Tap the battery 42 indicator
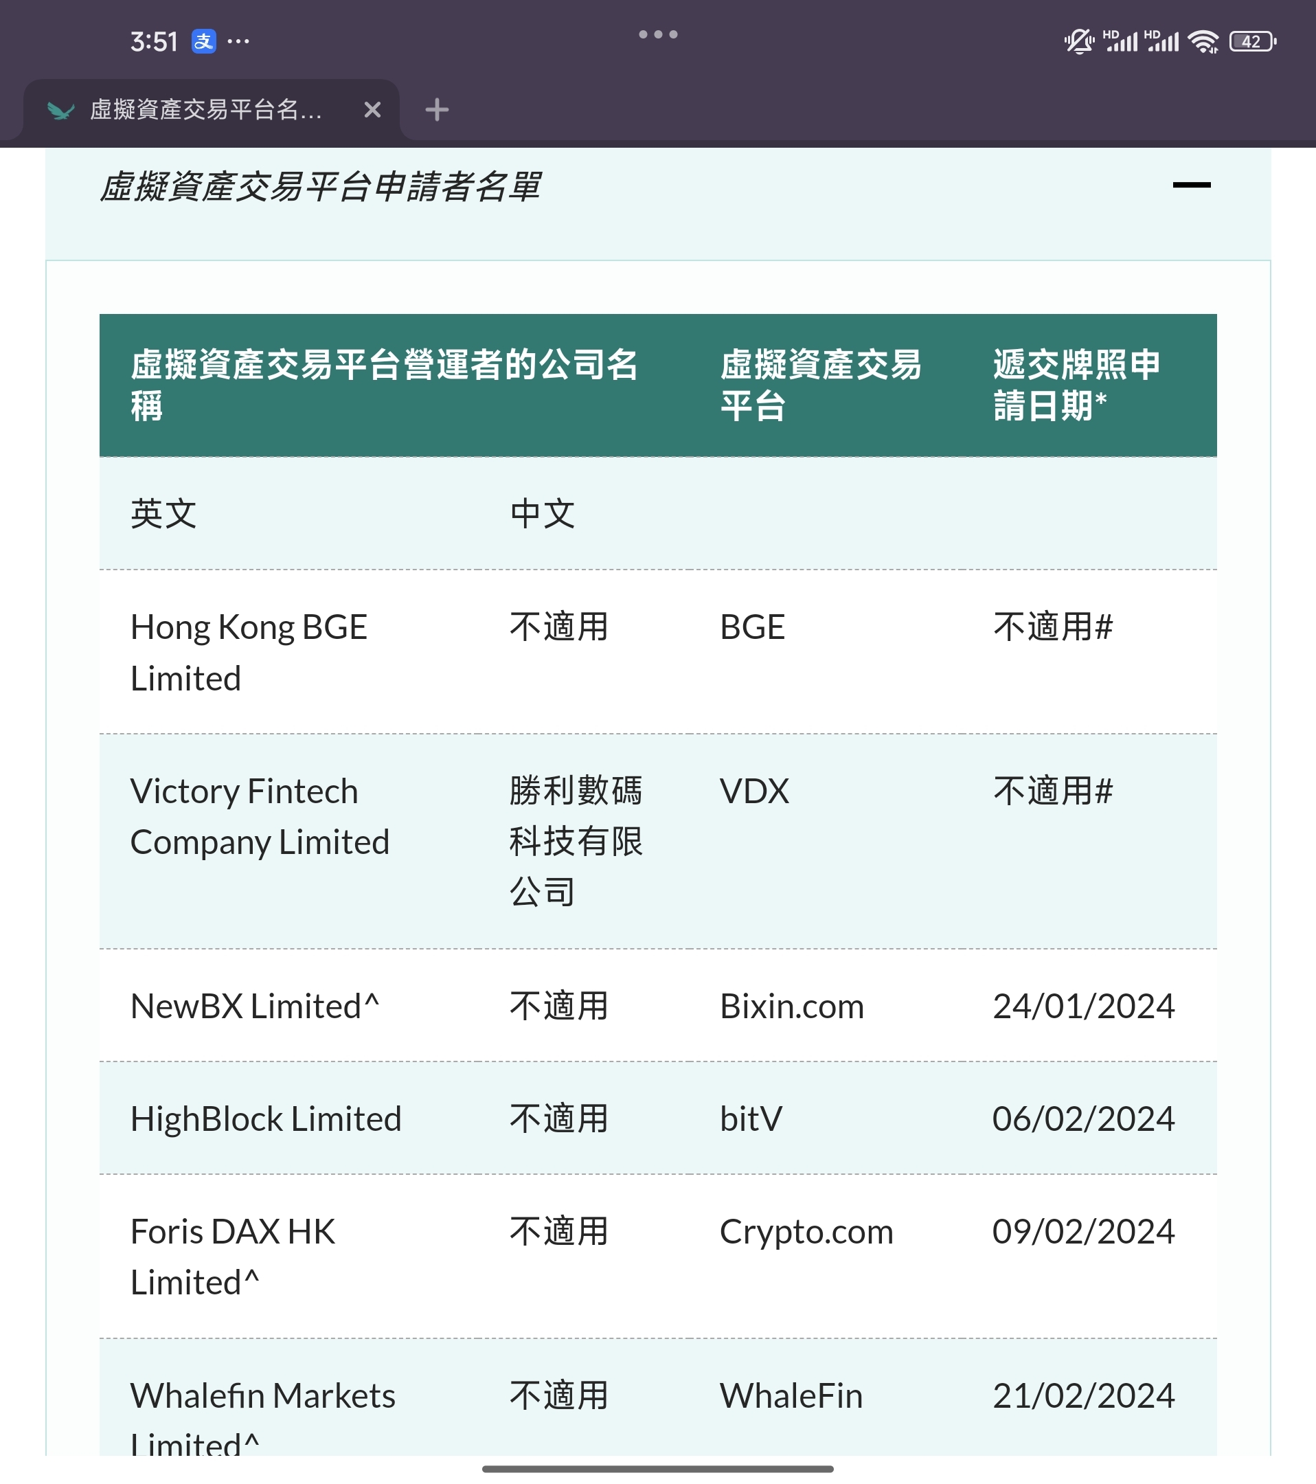Image resolution: width=1316 pixels, height=1484 pixels. point(1252,41)
